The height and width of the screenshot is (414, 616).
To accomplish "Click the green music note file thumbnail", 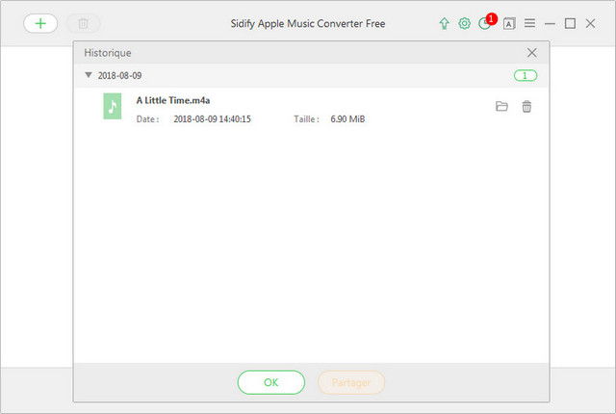I will (x=113, y=106).
